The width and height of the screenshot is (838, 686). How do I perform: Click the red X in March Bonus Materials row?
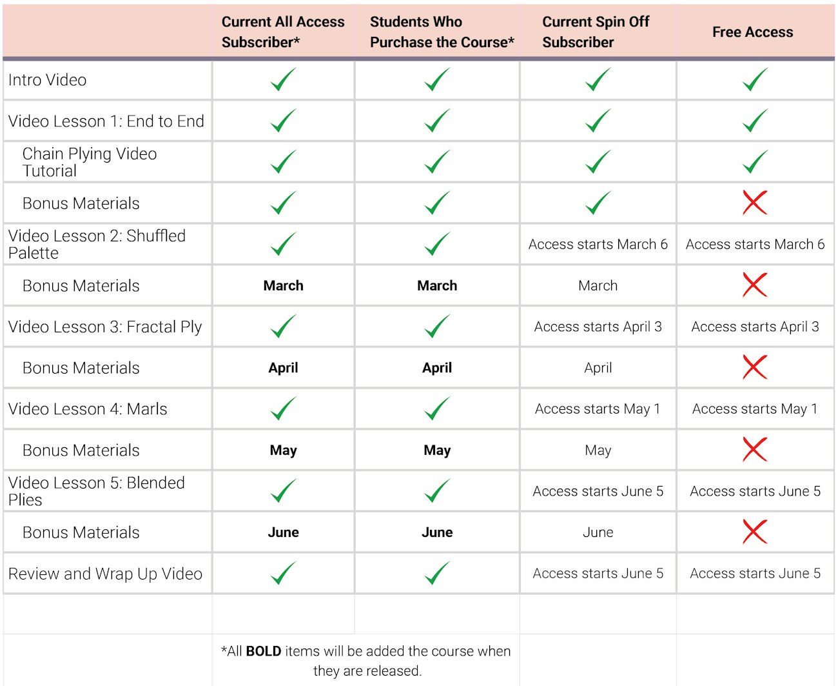(755, 285)
